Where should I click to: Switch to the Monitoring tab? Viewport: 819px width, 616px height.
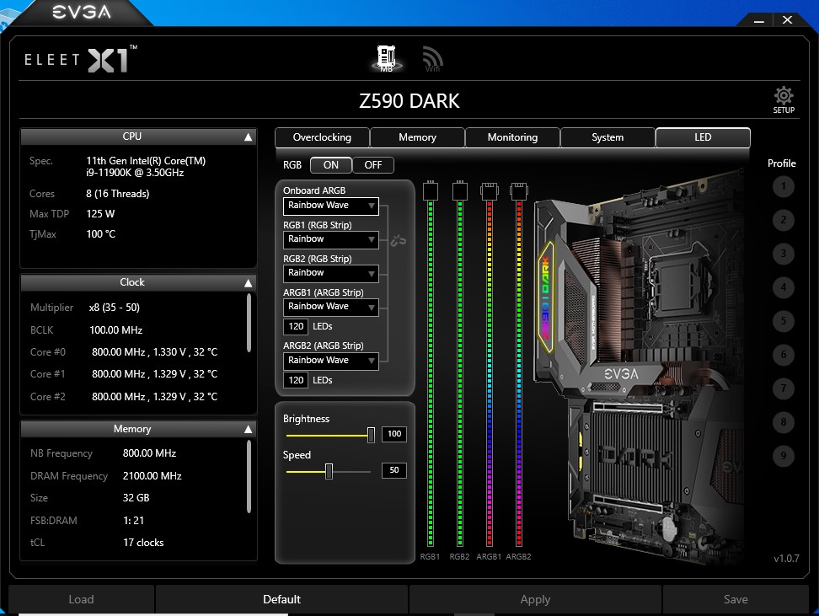[x=512, y=137]
